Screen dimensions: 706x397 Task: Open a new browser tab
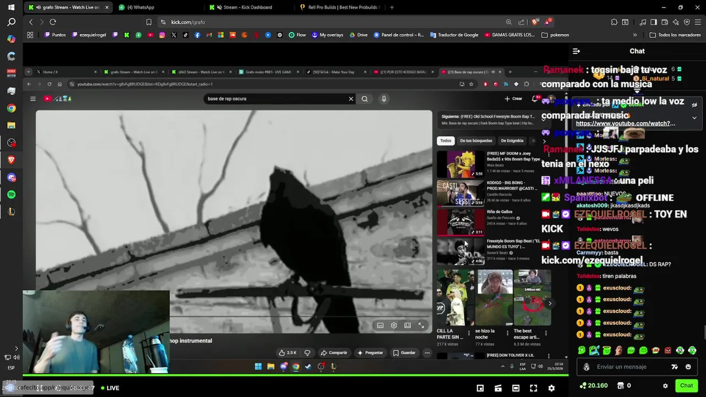392,7
